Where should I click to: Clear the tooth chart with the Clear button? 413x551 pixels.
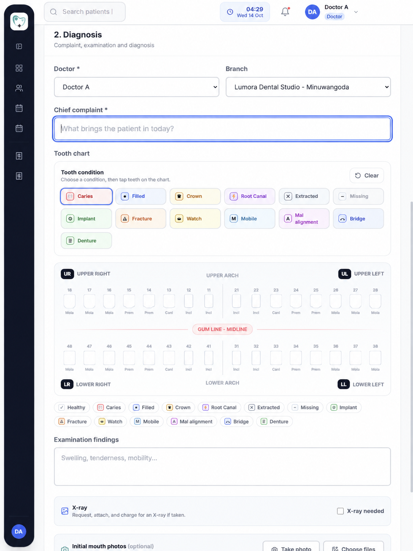point(367,175)
